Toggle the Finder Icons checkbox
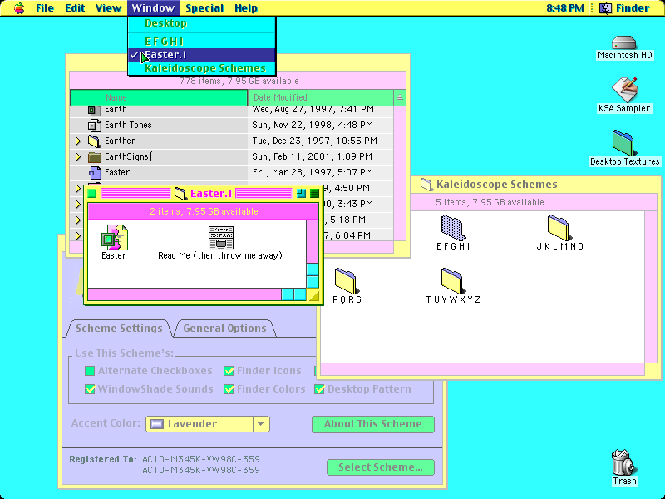 [229, 371]
